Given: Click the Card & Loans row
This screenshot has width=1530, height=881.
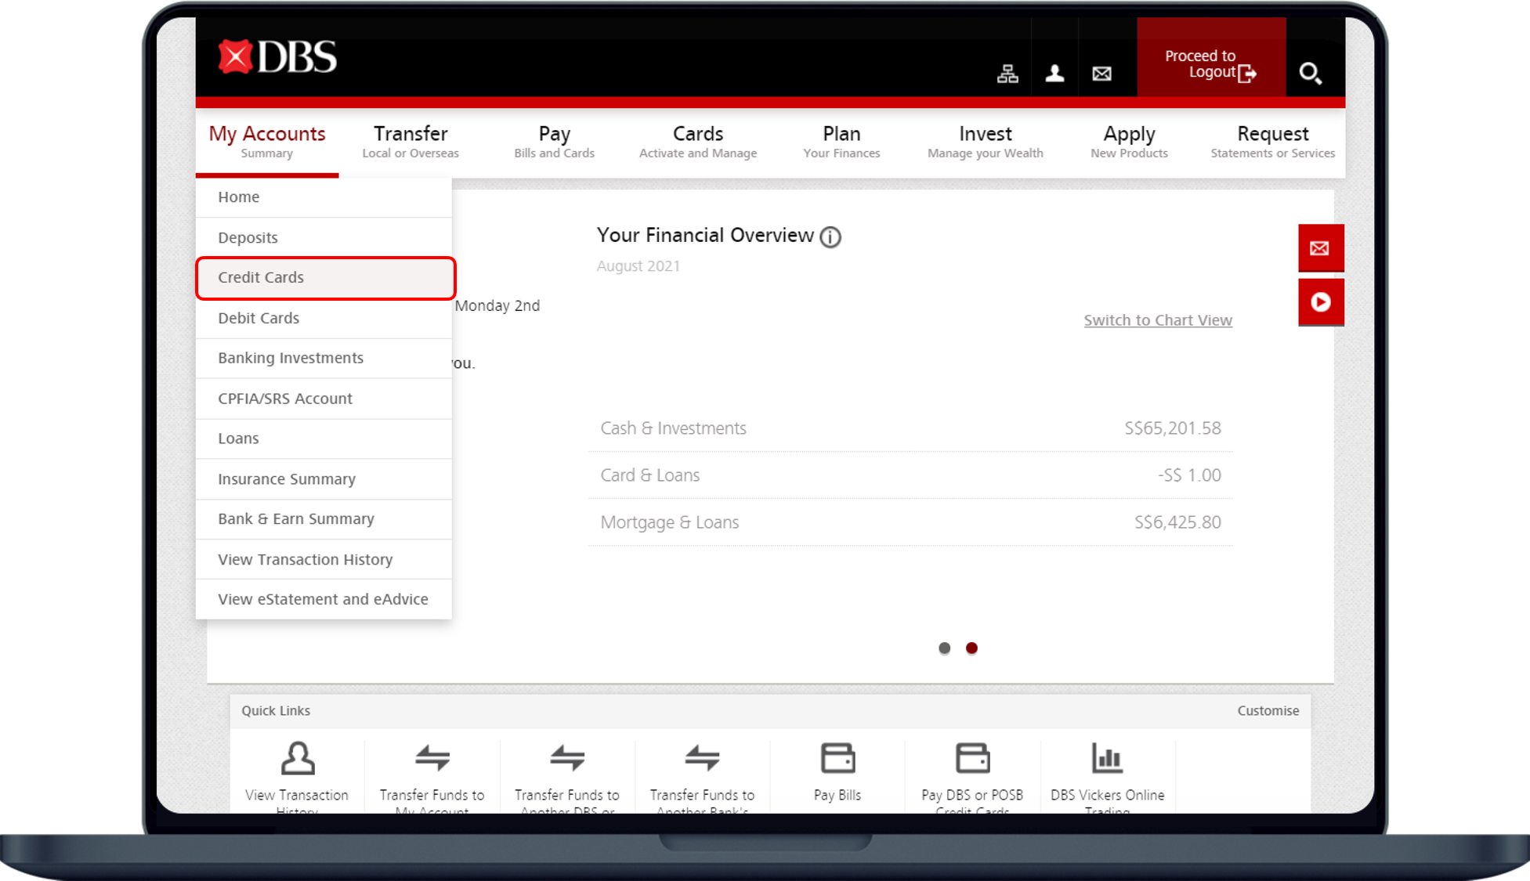Looking at the screenshot, I should (x=910, y=475).
